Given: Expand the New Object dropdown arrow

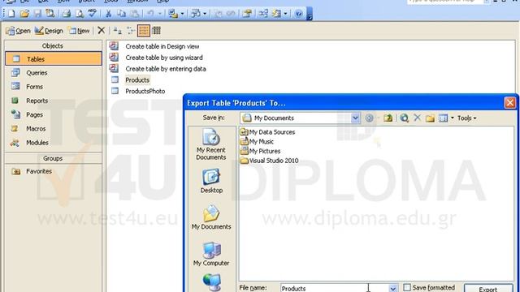Looking at the screenshot, I should click(285, 14).
